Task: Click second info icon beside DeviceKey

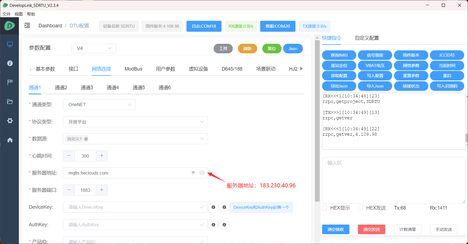Action: [x=224, y=207]
